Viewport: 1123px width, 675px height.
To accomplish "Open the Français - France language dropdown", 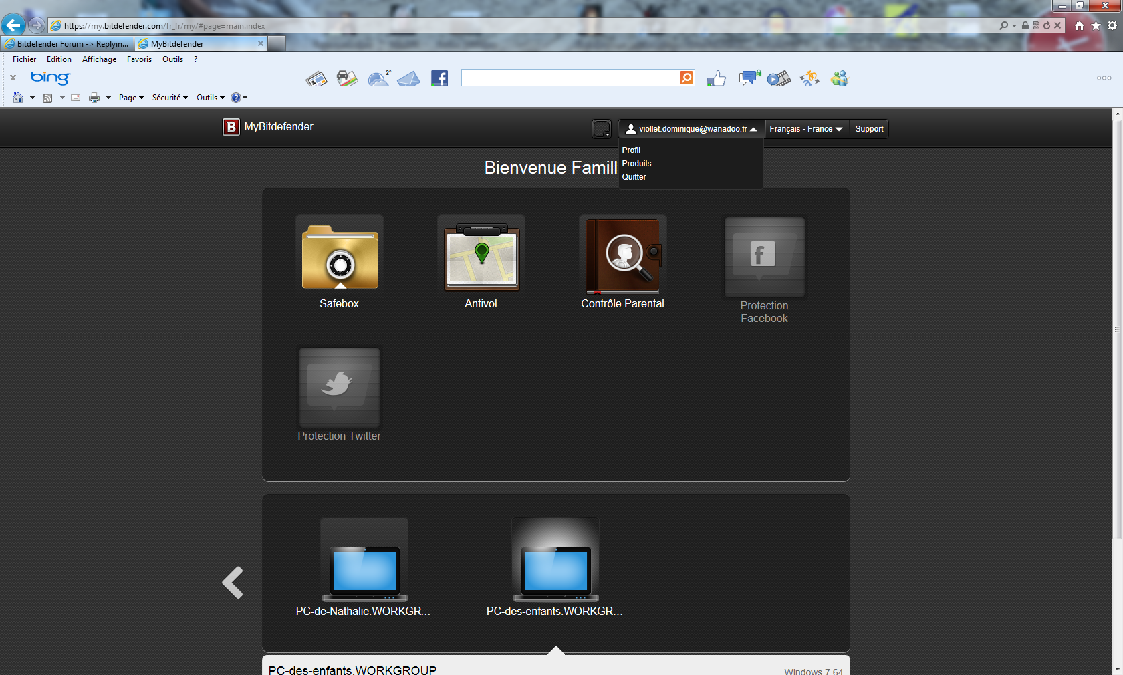I will [806, 129].
